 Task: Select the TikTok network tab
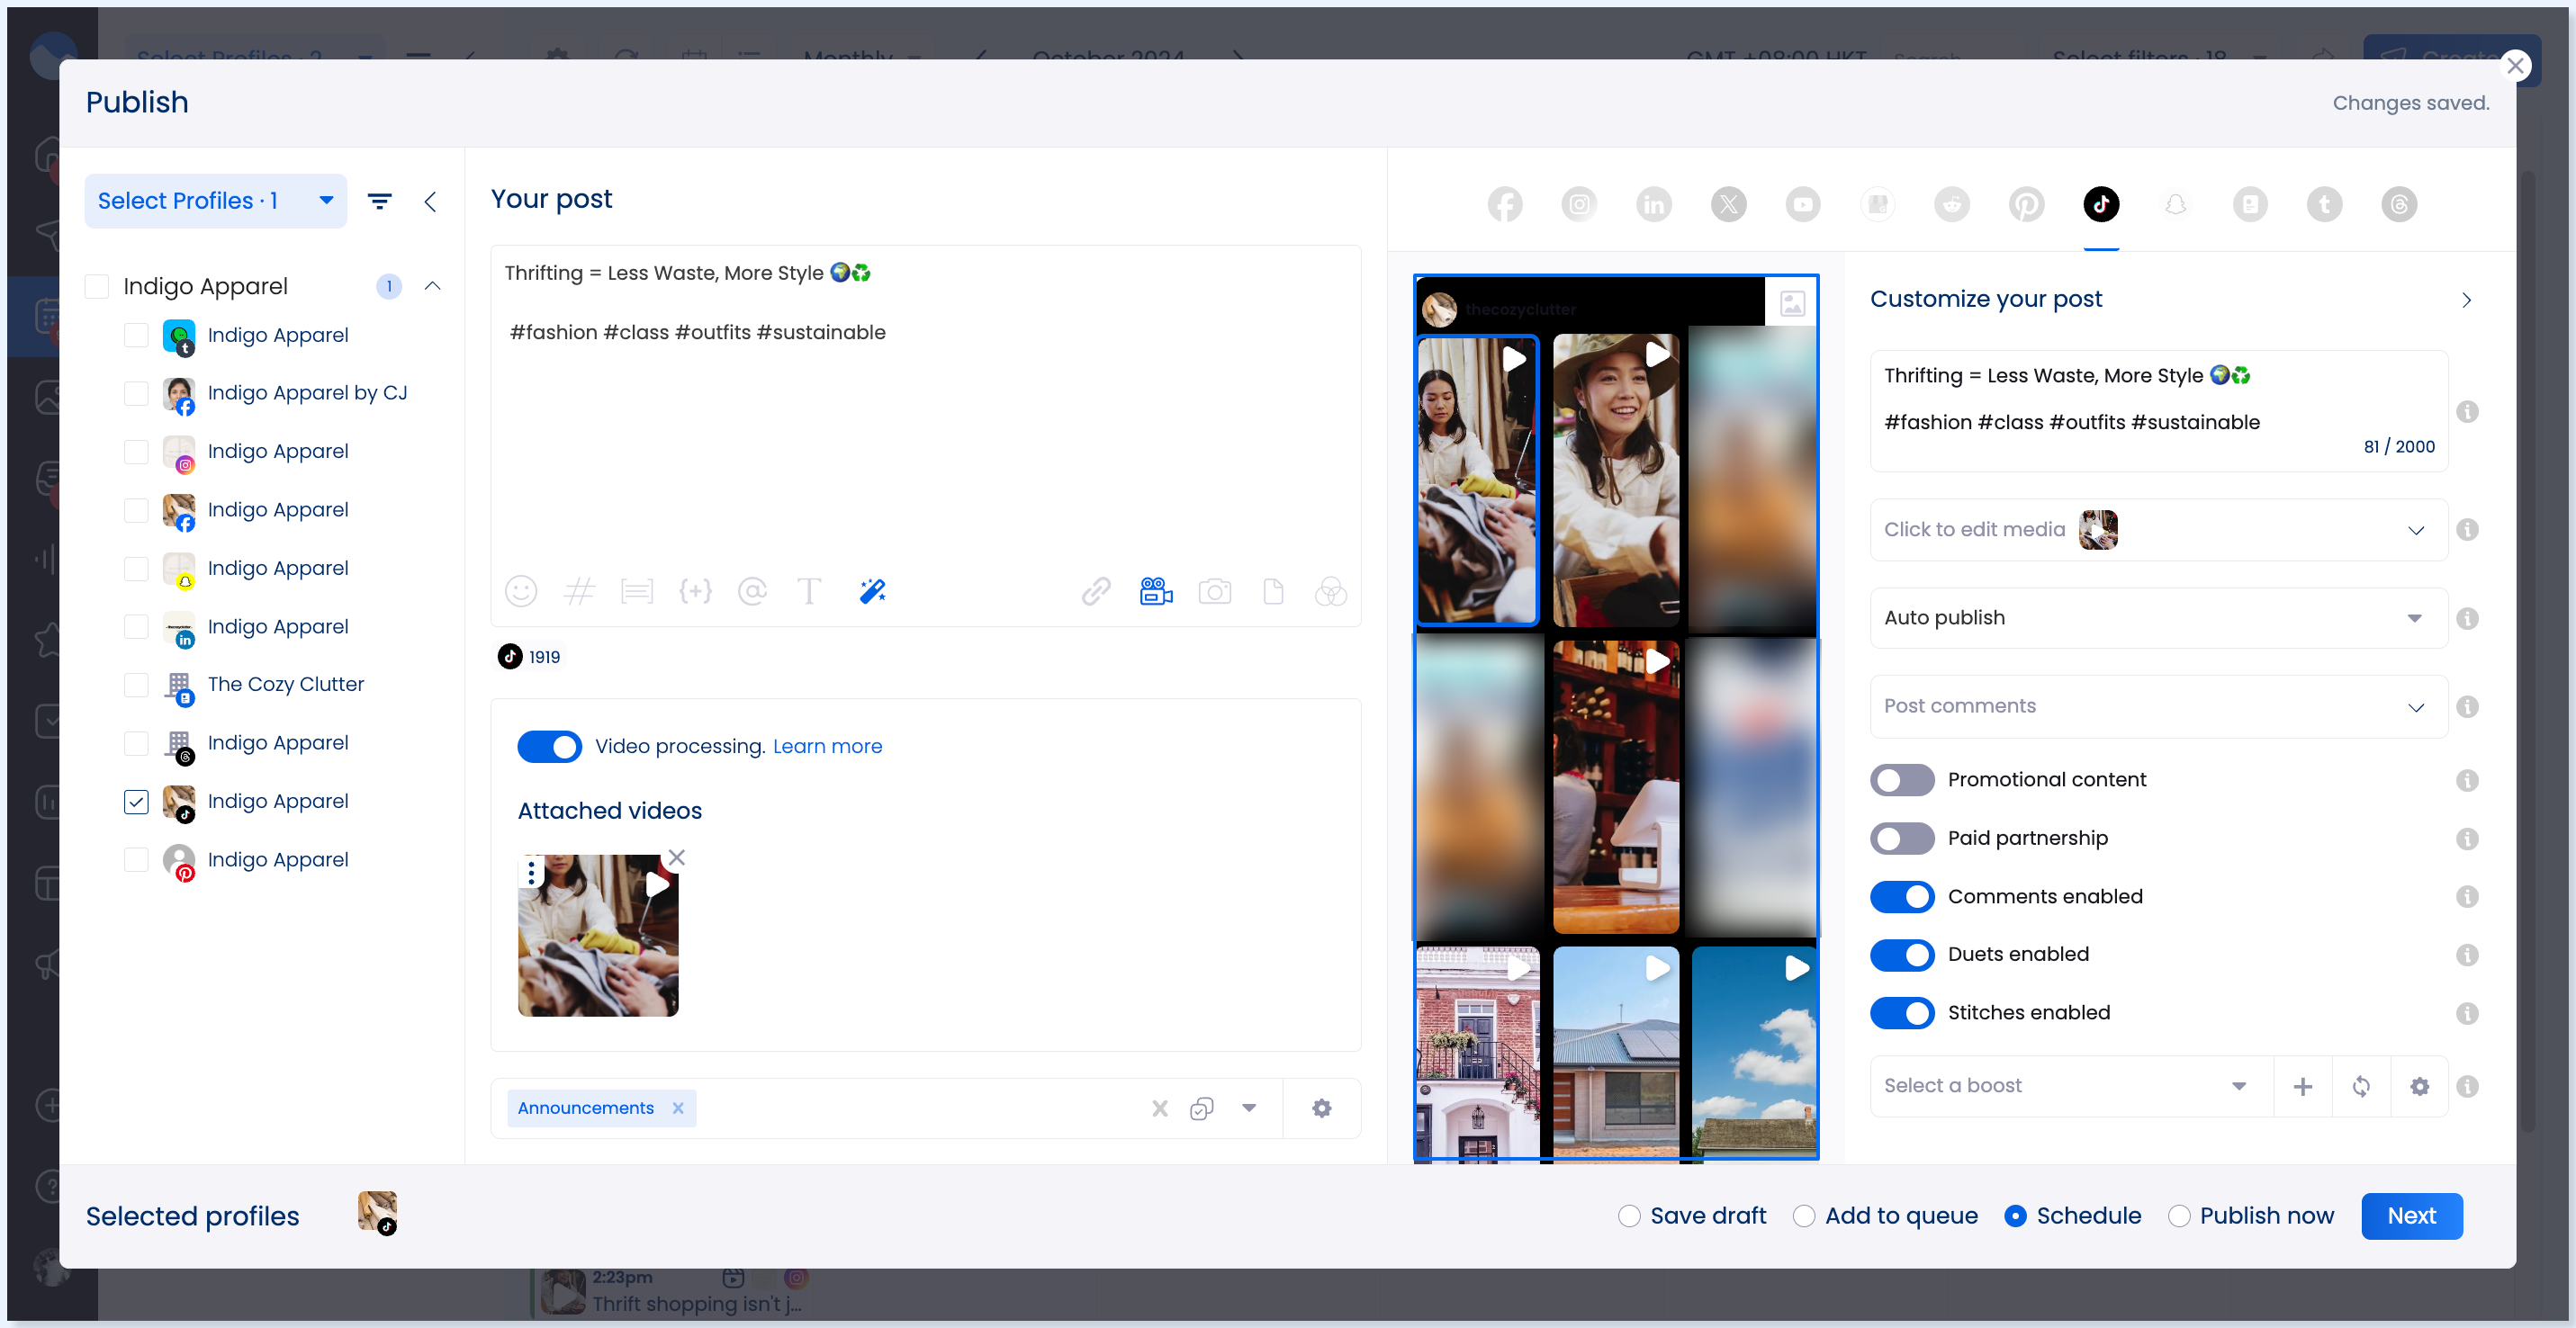tap(2101, 205)
